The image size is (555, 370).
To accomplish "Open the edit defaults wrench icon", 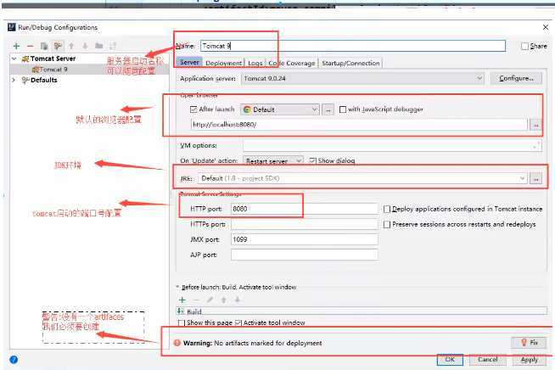I will tap(58, 46).
